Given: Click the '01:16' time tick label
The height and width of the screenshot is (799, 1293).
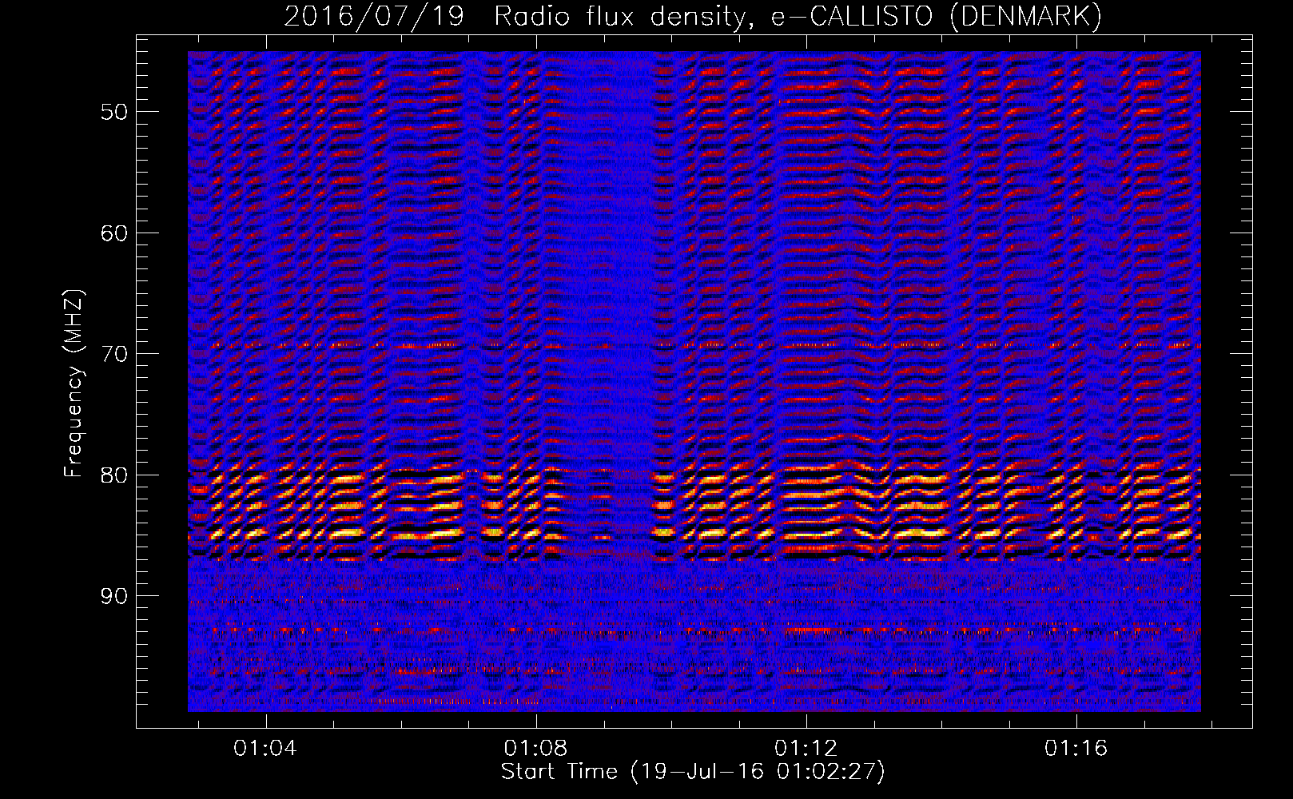Looking at the screenshot, I should tap(1076, 748).
